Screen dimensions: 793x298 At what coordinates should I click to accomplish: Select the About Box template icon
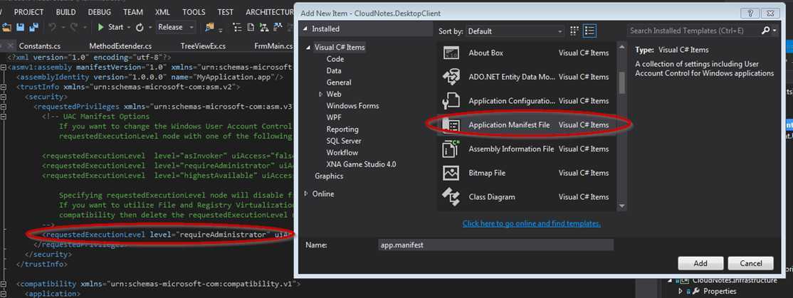pos(451,53)
